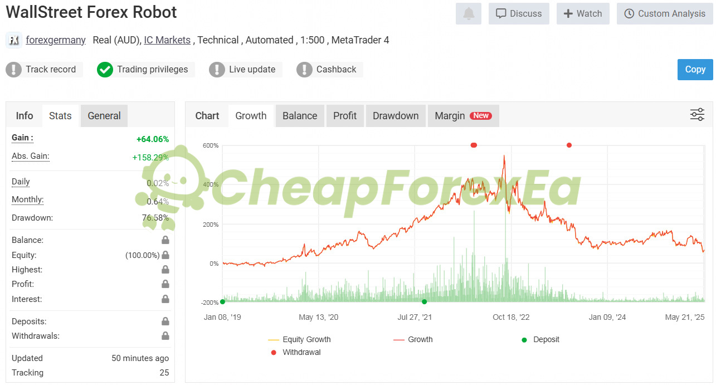
Task: Open Custom Analysis
Action: (x=665, y=13)
